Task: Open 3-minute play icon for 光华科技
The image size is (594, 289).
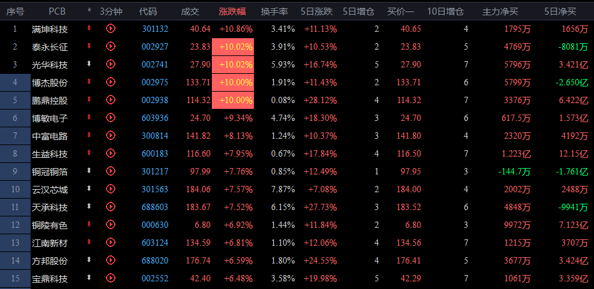Action: 110,64
